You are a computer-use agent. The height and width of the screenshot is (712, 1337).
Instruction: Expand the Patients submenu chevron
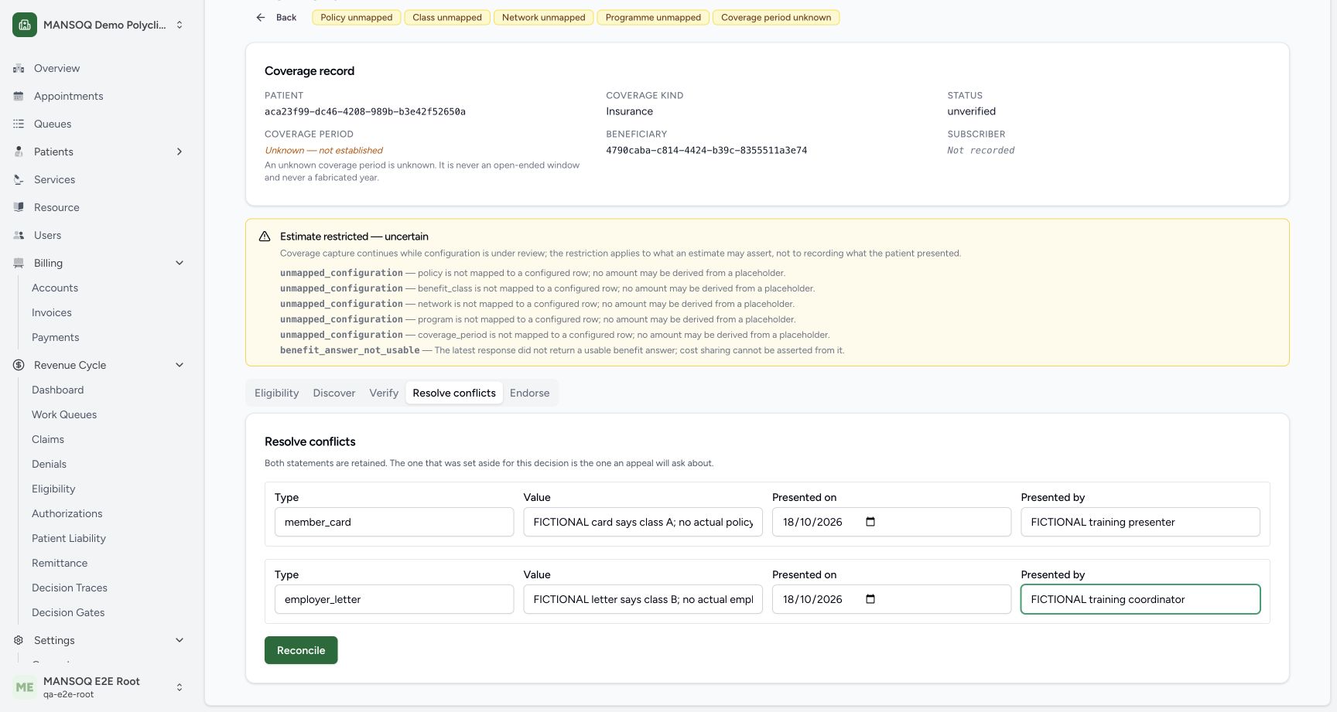[x=180, y=152]
